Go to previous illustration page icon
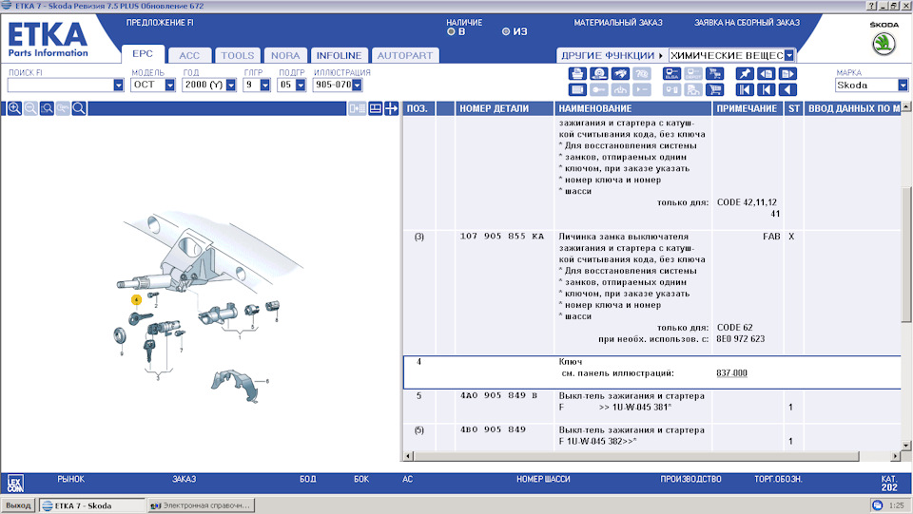Image resolution: width=913 pixels, height=514 pixels. pyautogui.click(x=767, y=74)
